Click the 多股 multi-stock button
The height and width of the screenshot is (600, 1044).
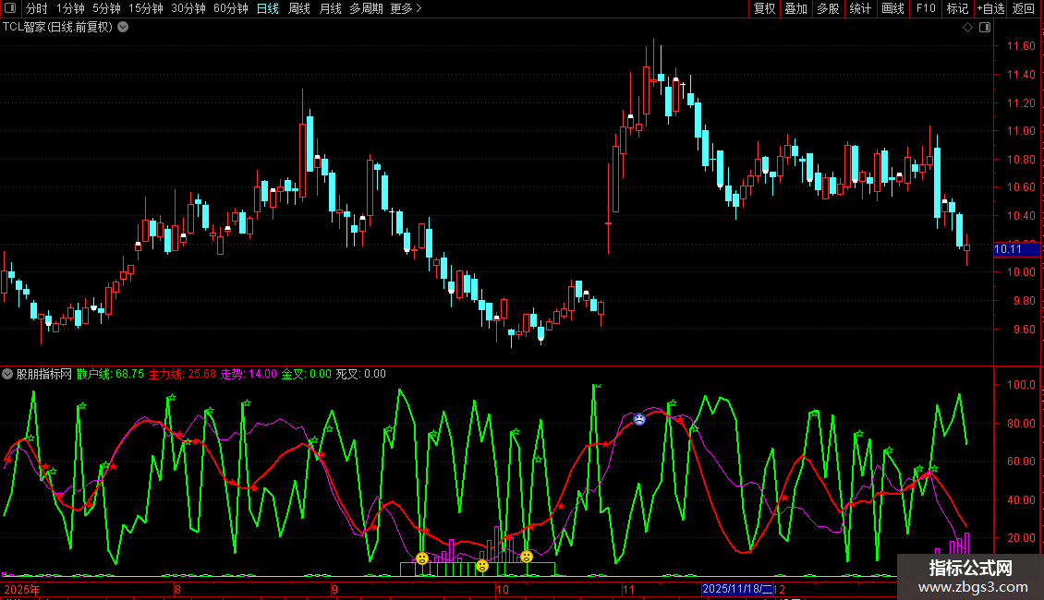pyautogui.click(x=829, y=8)
